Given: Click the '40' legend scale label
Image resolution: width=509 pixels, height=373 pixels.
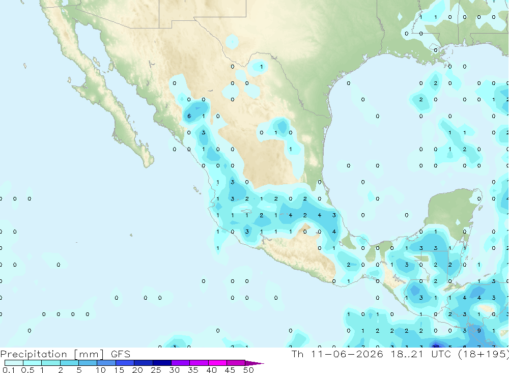Looking at the screenshot, I should click(x=211, y=370).
